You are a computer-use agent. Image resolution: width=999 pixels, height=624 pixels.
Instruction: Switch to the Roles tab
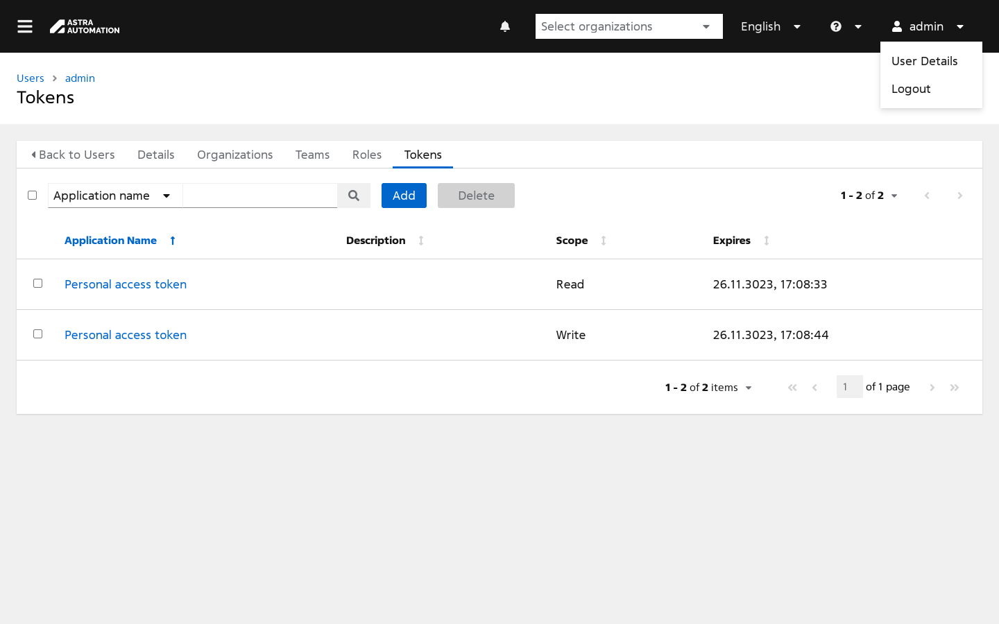tap(367, 155)
